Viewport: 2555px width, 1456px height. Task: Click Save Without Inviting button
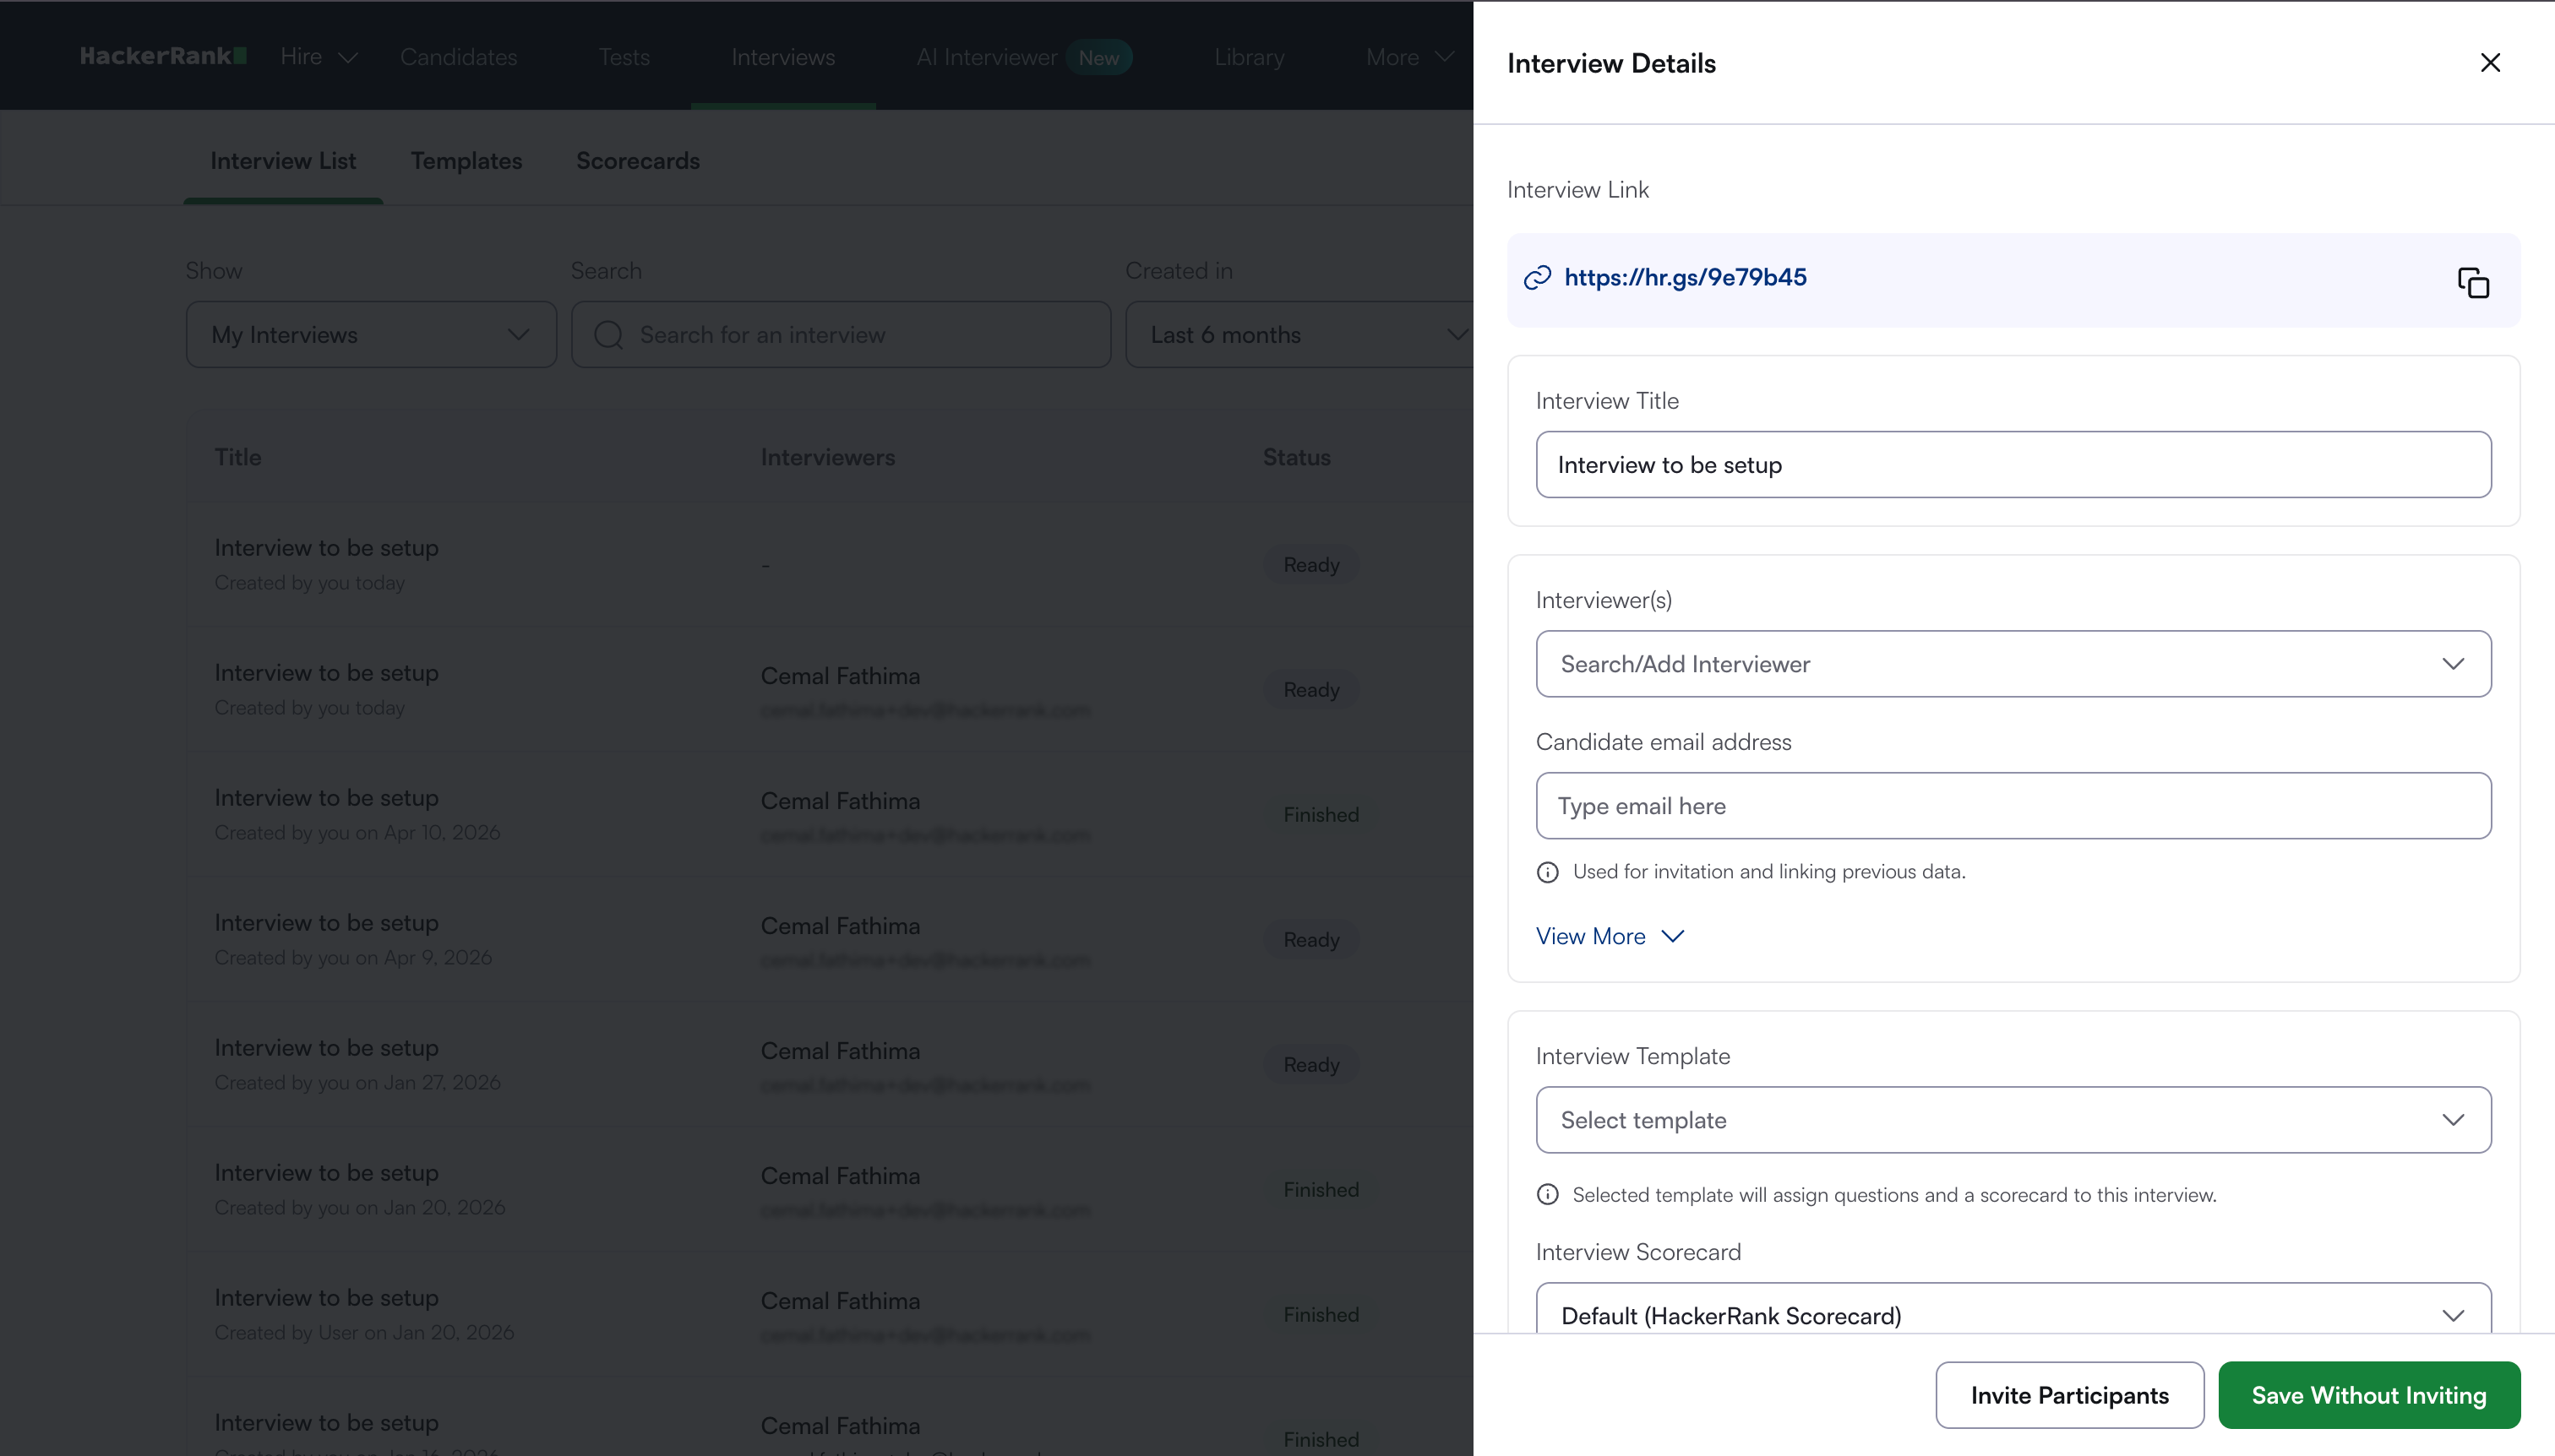(x=2368, y=1395)
